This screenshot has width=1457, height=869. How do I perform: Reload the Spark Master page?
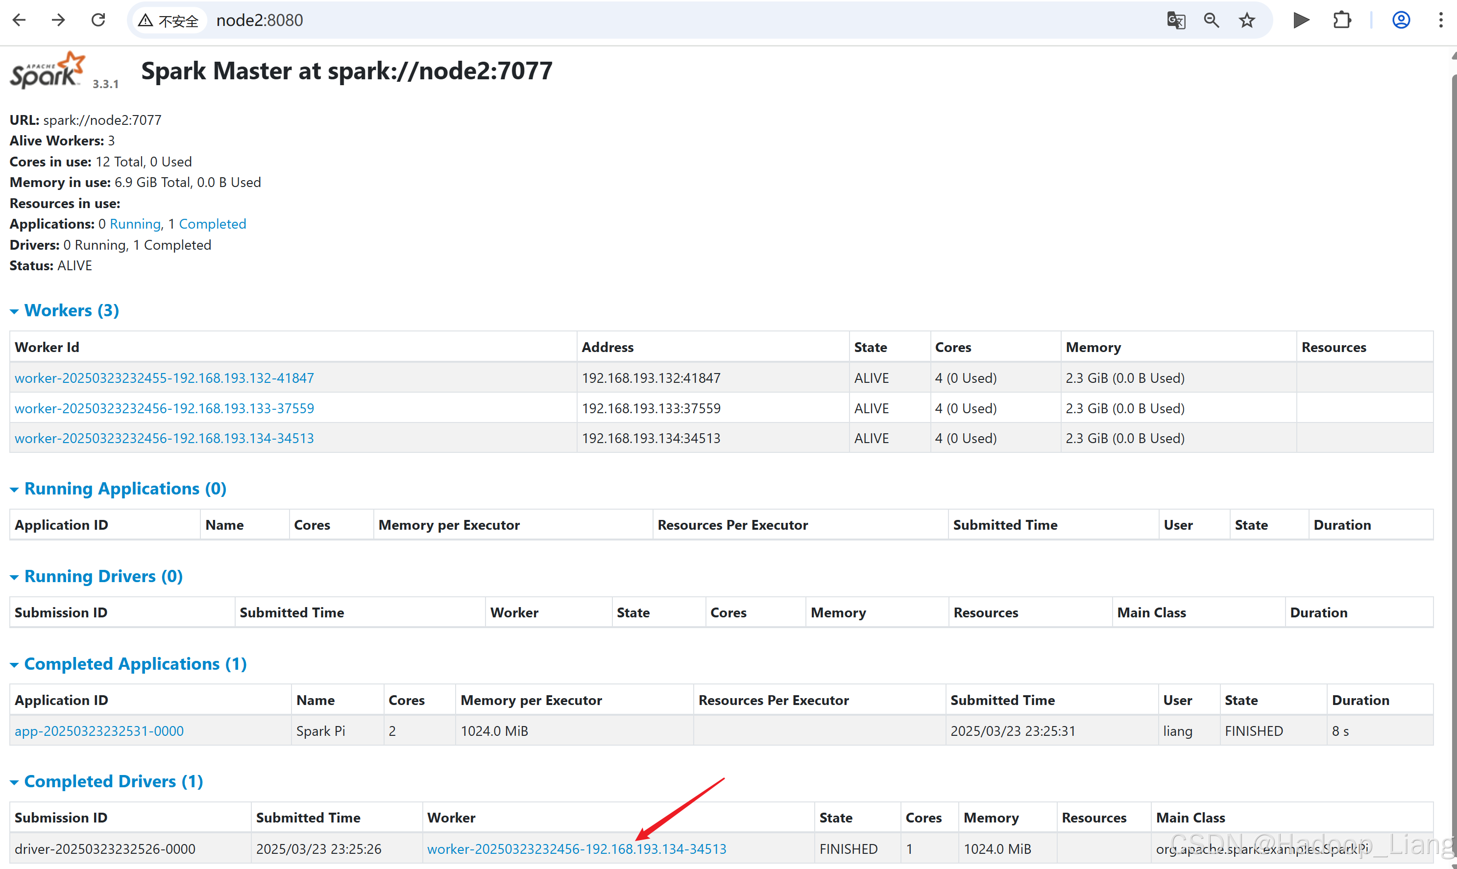pyautogui.click(x=98, y=20)
